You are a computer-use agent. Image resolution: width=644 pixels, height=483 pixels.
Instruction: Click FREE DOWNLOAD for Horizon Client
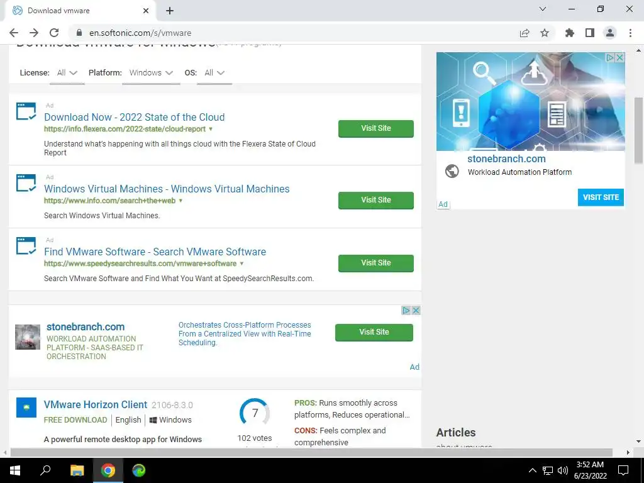tap(75, 419)
